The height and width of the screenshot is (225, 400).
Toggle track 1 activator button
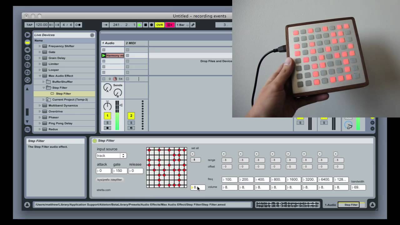(107, 116)
